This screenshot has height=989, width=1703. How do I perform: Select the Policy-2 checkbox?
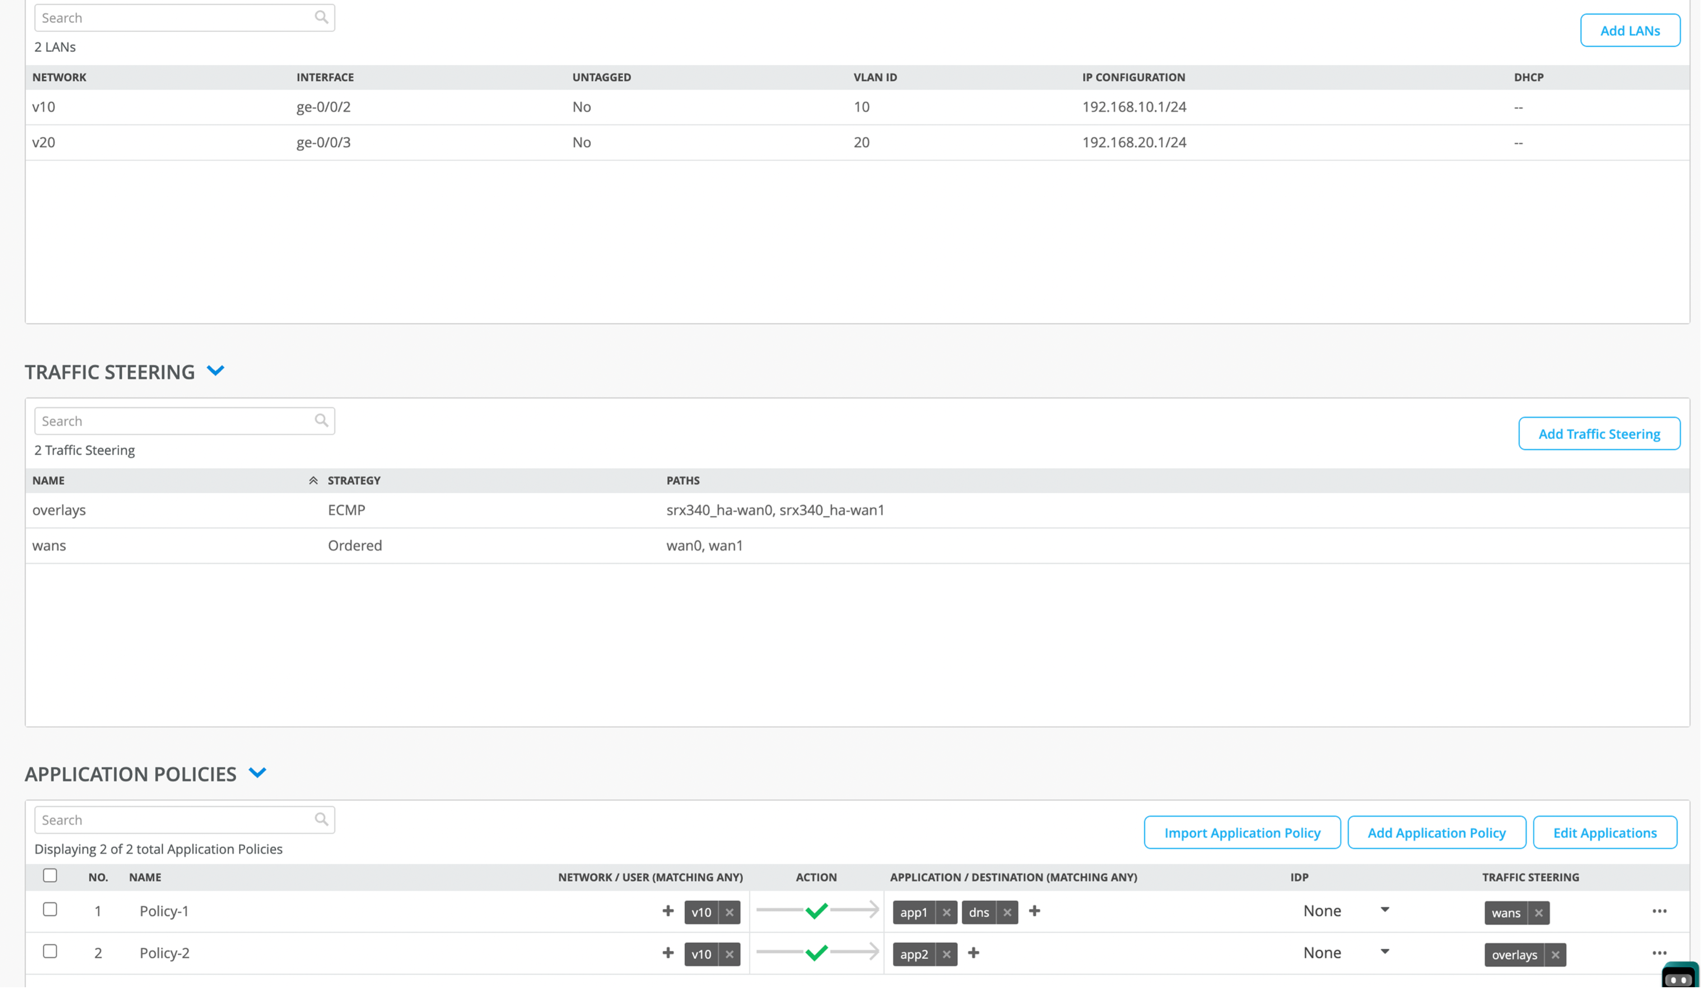50,951
